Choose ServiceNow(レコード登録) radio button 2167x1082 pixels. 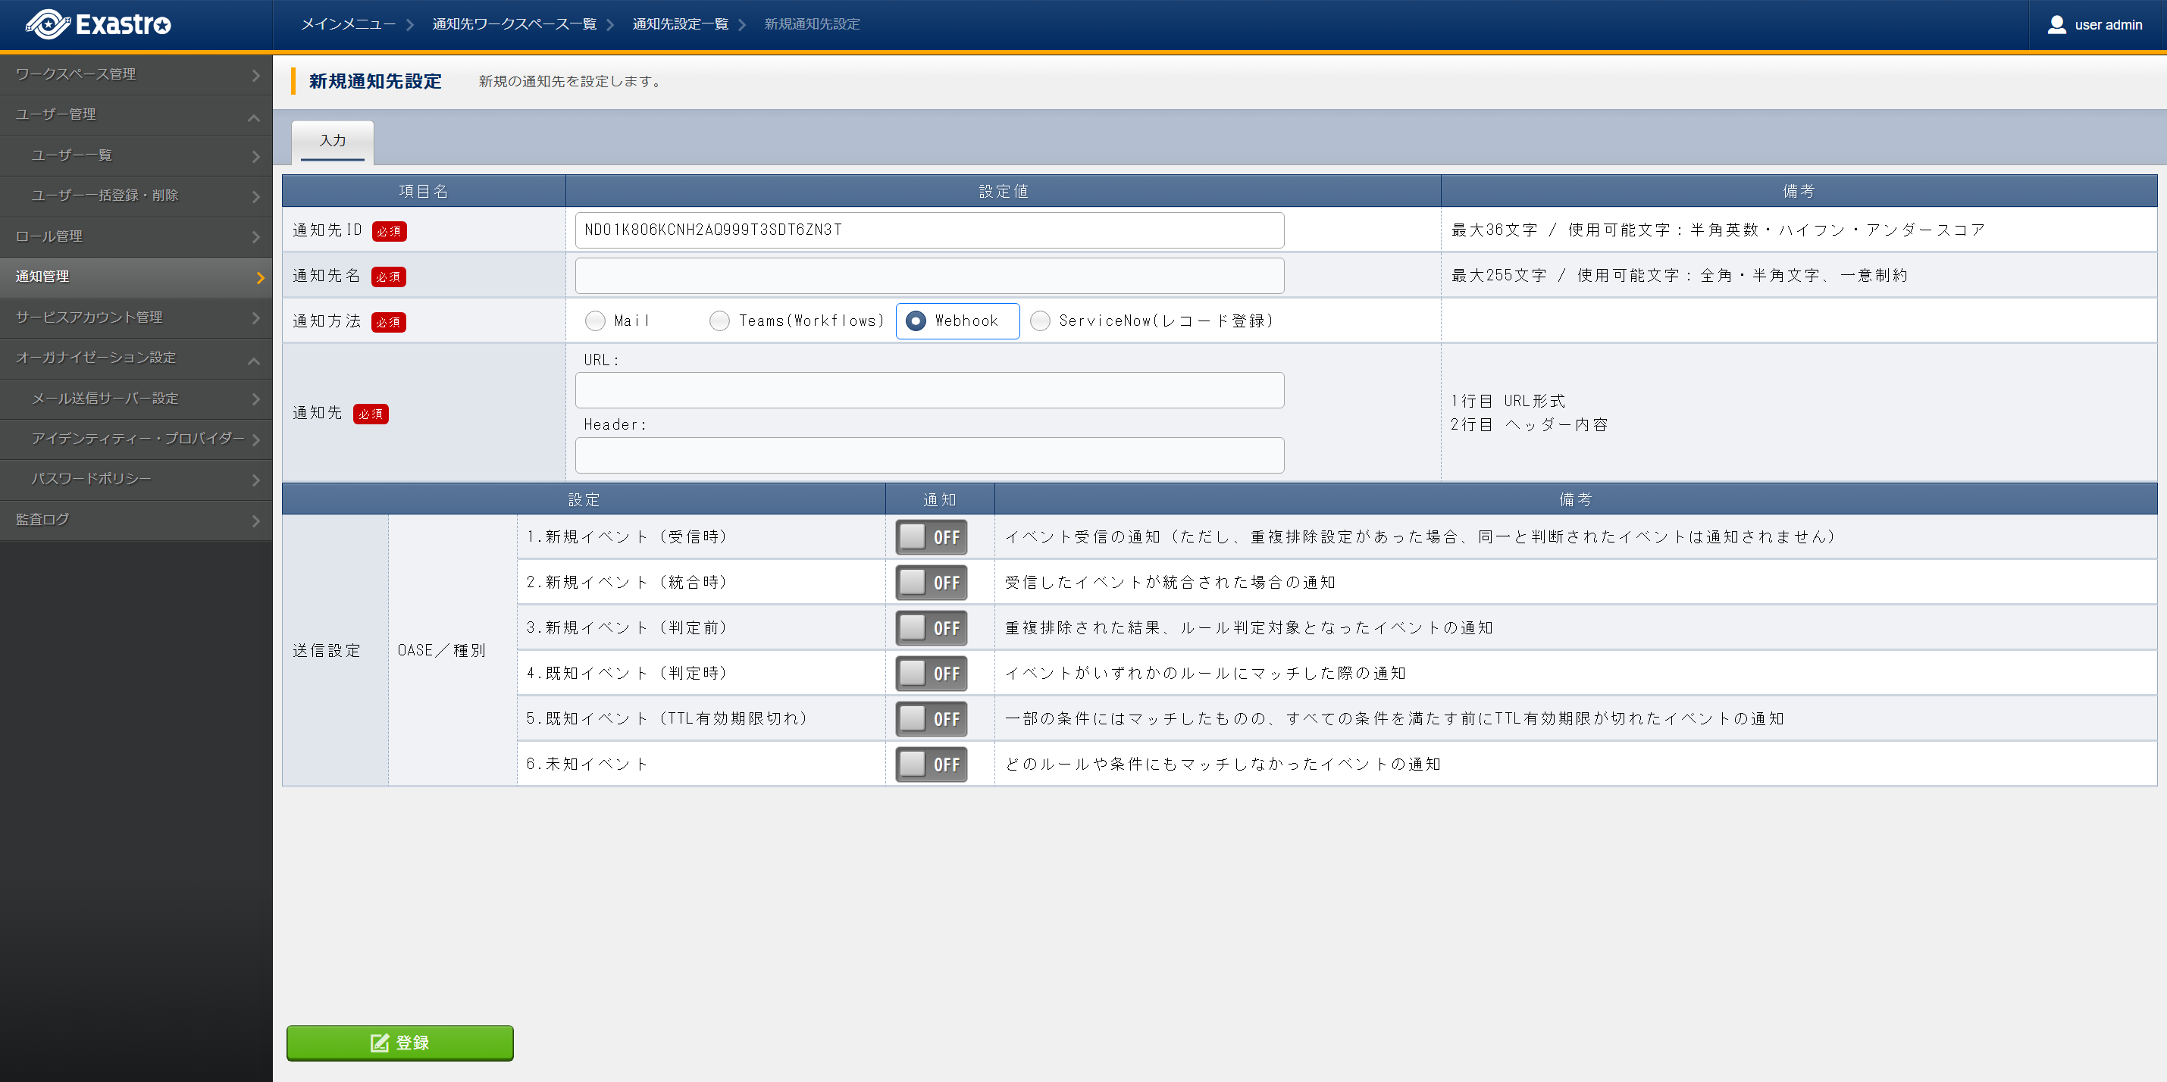point(1040,321)
